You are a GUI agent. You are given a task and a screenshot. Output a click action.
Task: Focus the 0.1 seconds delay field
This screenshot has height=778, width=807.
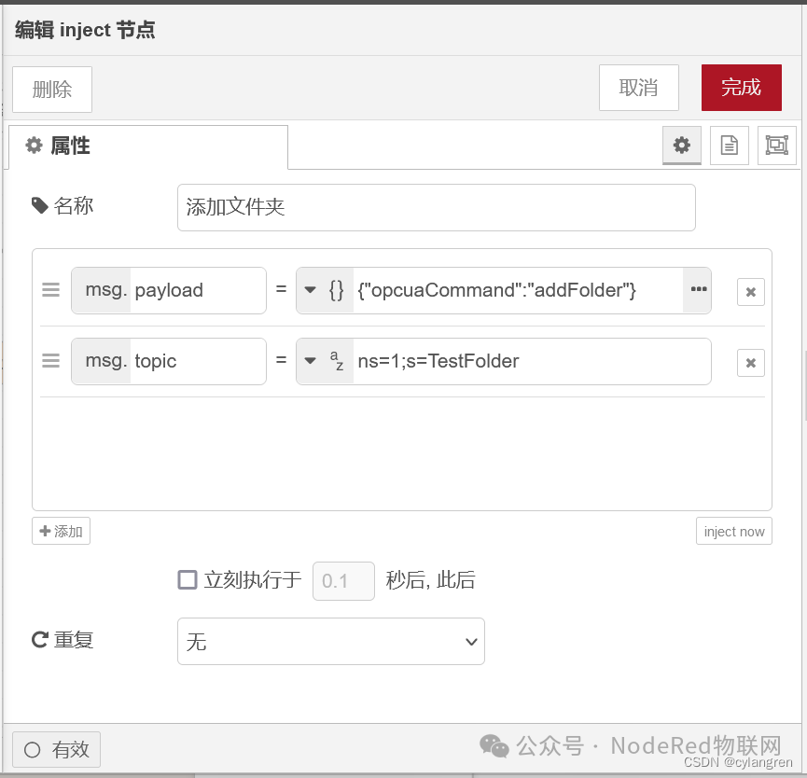click(x=343, y=581)
